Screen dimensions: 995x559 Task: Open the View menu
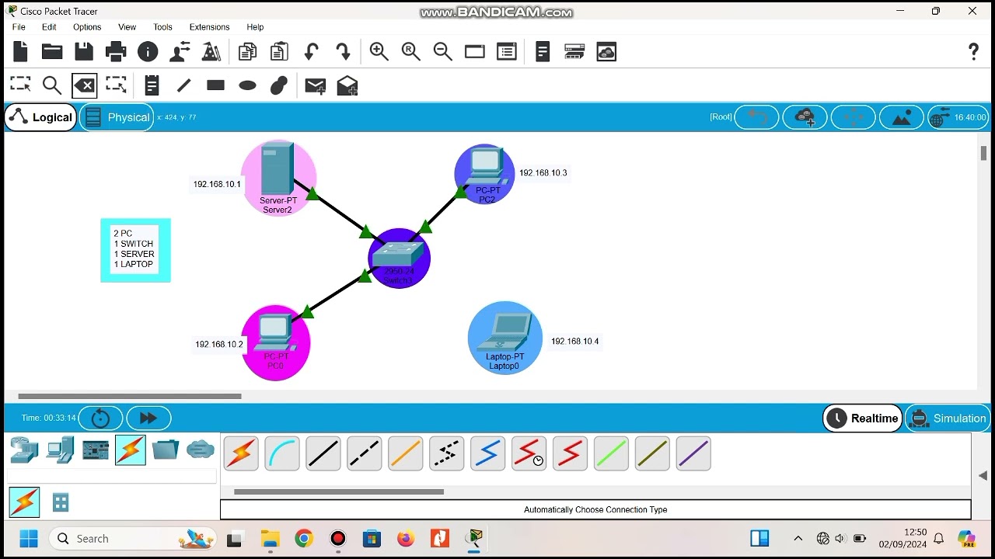[x=127, y=26]
